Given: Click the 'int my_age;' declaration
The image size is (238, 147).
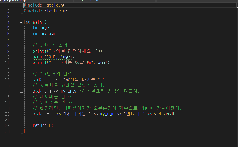Looking at the screenshot, I should [x=45, y=34].
